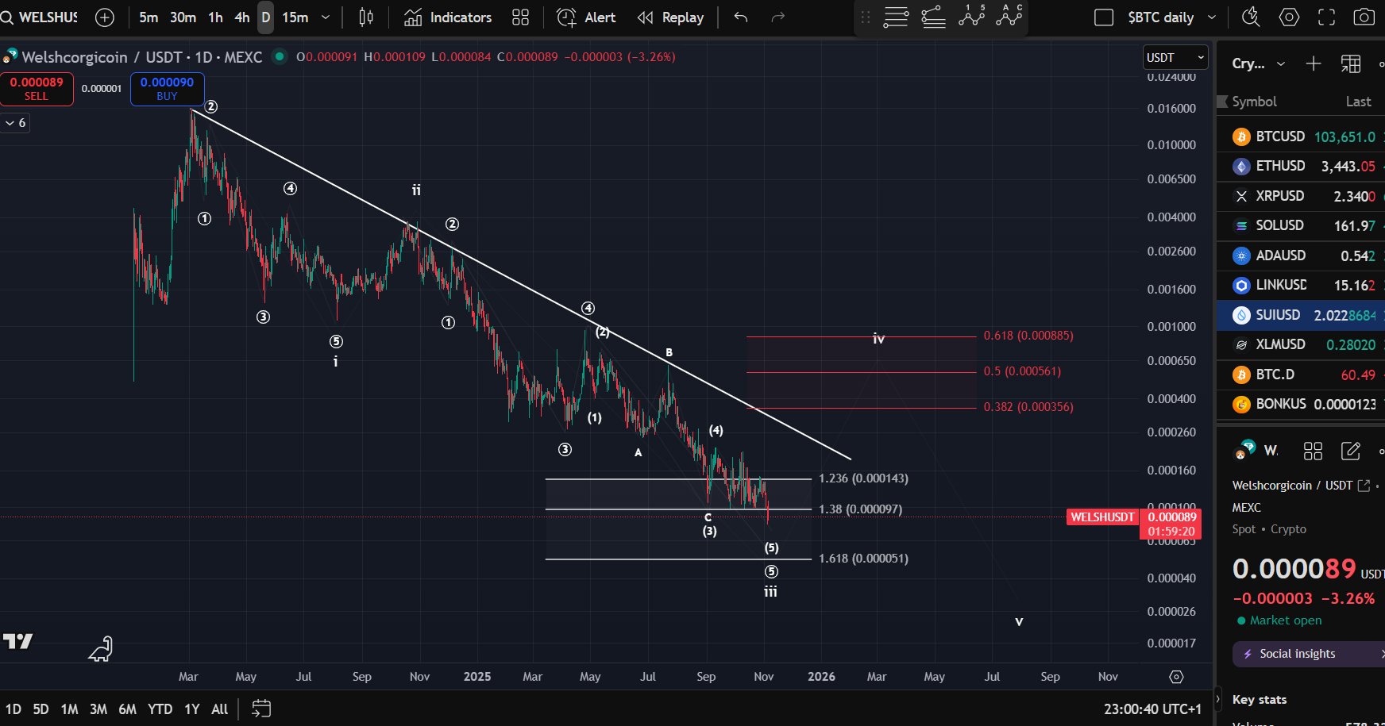Switch to the 30m timeframe

pyautogui.click(x=183, y=17)
